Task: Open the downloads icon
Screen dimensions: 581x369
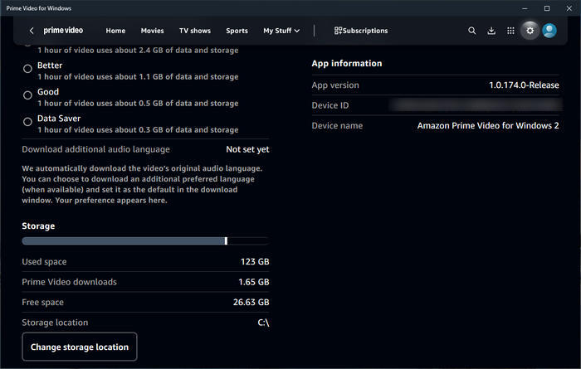Action: pos(491,31)
